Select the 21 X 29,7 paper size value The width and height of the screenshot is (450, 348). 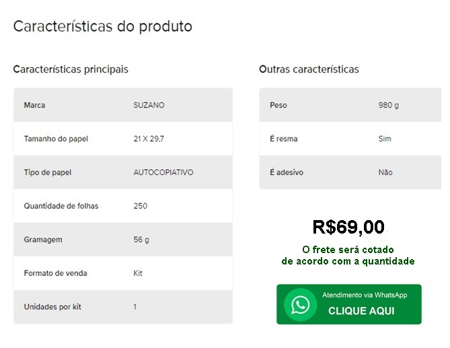click(149, 139)
